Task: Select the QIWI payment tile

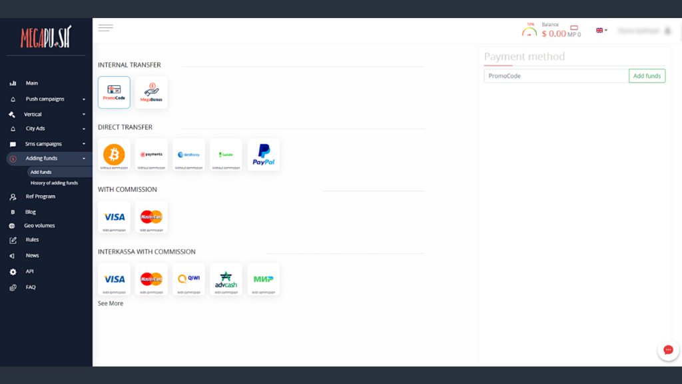Action: (x=188, y=279)
